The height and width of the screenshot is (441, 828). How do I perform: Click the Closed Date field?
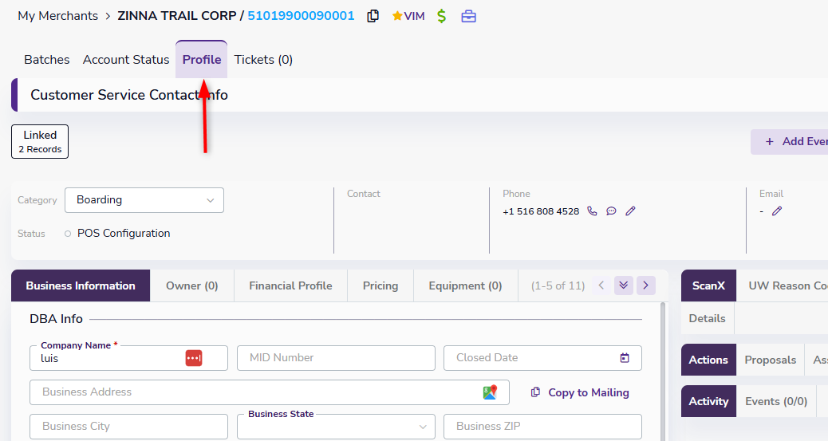[542, 358]
